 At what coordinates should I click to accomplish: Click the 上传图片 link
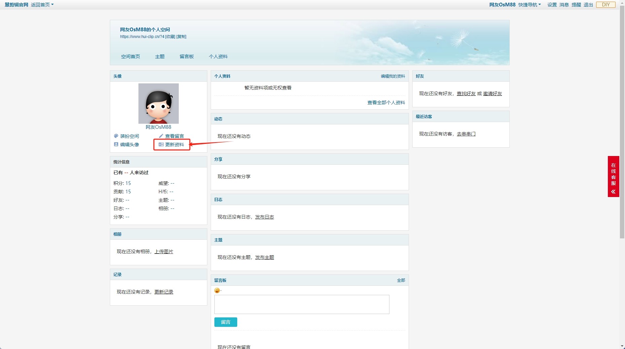coord(164,251)
